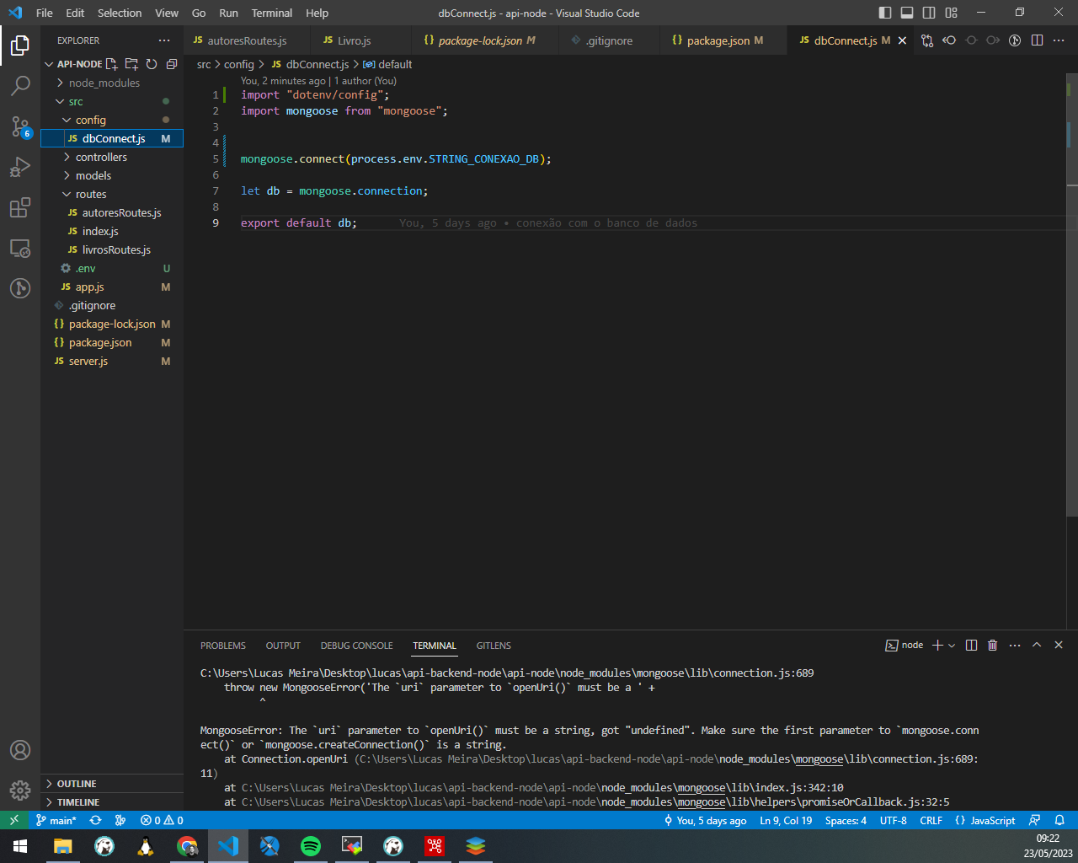
Task: Add a new terminal with plus icon
Action: pos(937,645)
